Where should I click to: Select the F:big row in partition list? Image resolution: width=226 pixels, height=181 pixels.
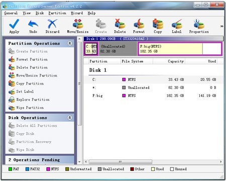154,96
